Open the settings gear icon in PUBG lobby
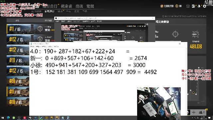Image resolution: width=213 pixels, height=120 pixels. click(204, 6)
